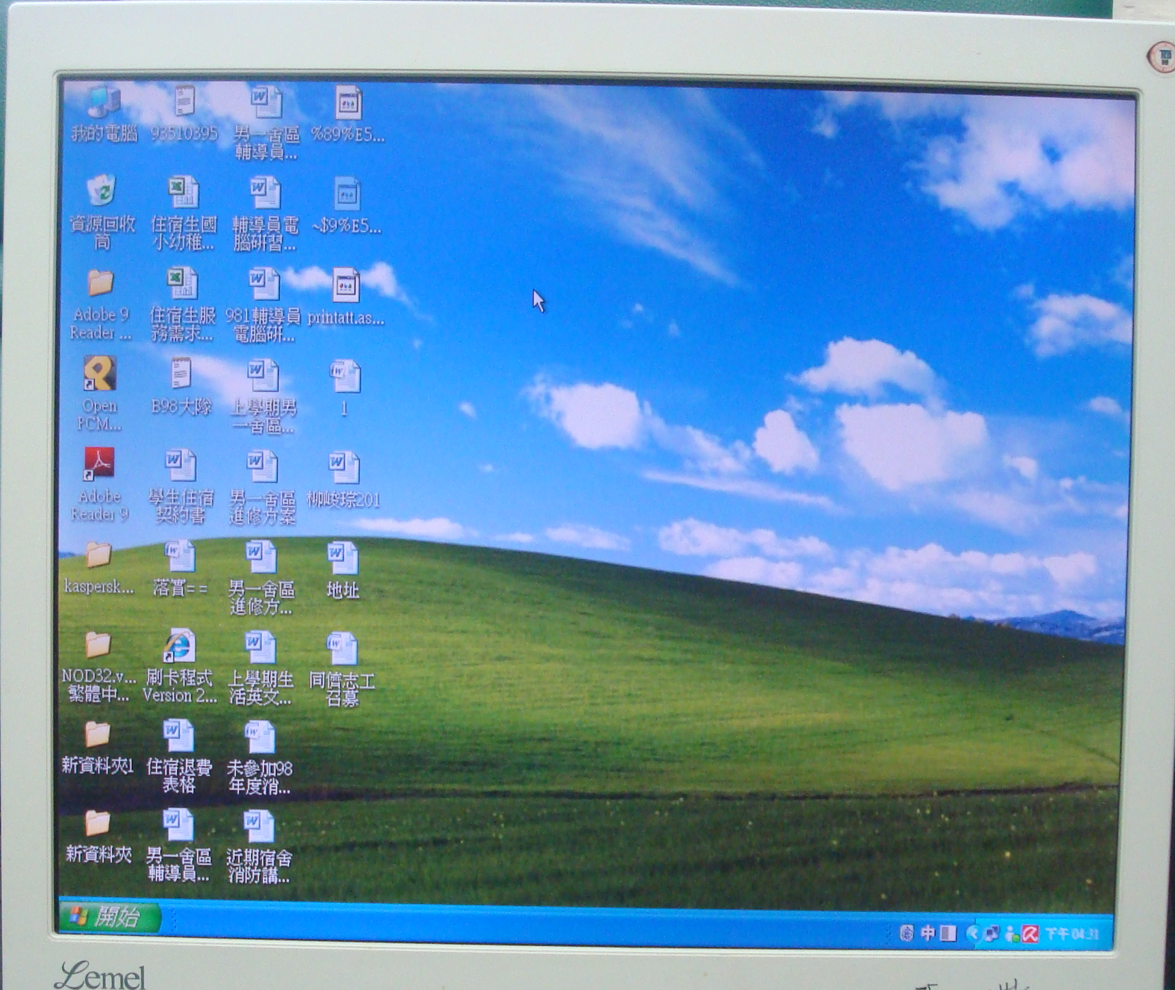
Task: Click the B98大隊 text file
Action: click(181, 374)
